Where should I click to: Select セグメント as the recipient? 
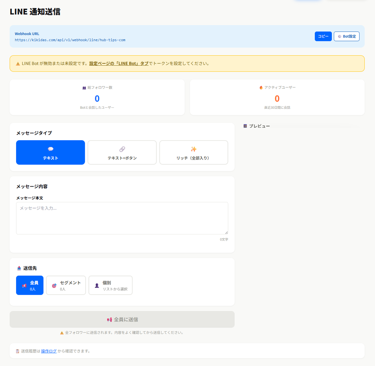click(x=66, y=285)
